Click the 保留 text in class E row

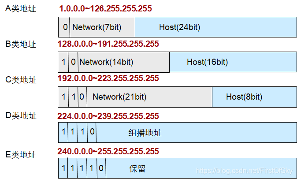pyautogui.click(x=137, y=168)
